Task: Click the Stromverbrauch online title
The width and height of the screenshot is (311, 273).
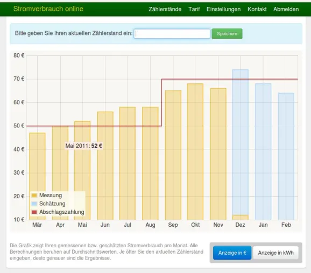Action: click(48, 9)
